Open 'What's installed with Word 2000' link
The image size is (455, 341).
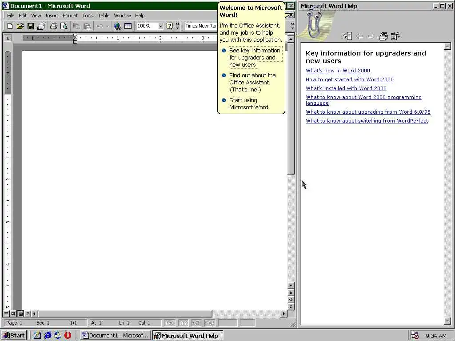[346, 88]
